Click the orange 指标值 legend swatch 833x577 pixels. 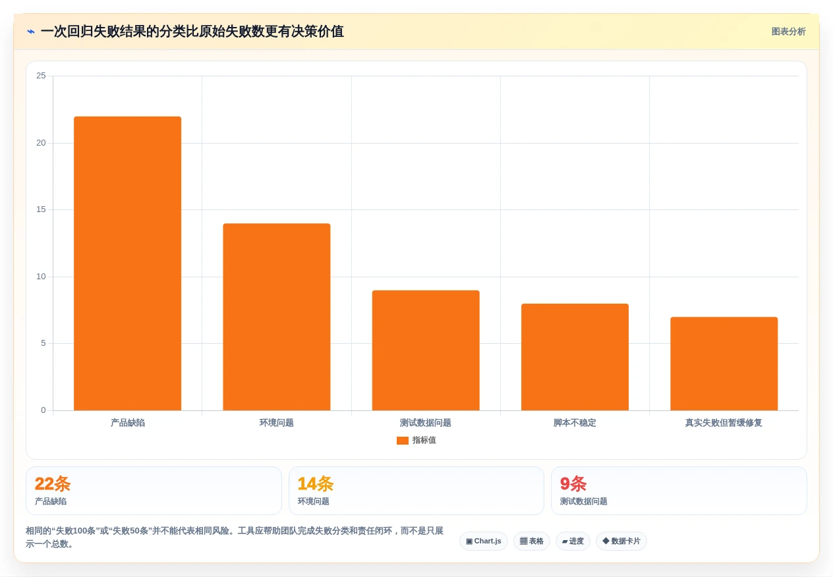click(x=403, y=441)
